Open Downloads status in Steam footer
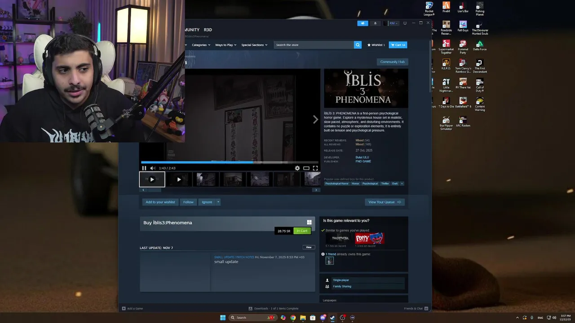The height and width of the screenshot is (323, 575). click(273, 309)
